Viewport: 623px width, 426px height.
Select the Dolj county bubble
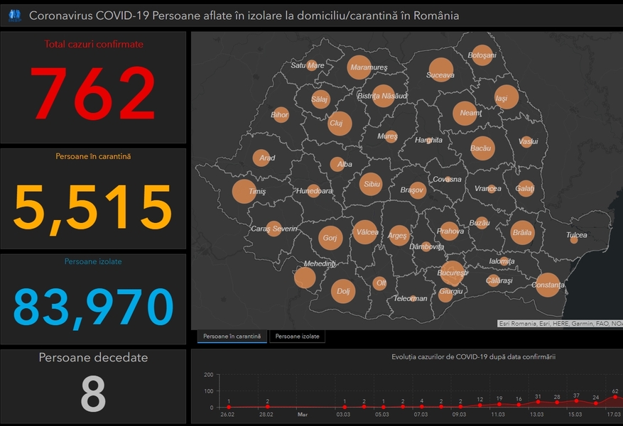click(343, 291)
